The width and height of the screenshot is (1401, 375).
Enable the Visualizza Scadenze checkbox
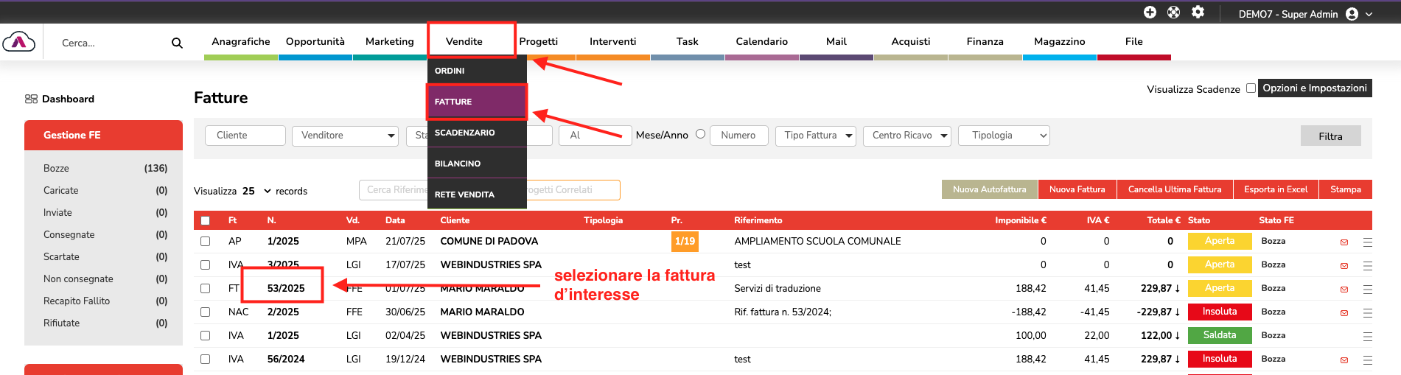point(1251,88)
